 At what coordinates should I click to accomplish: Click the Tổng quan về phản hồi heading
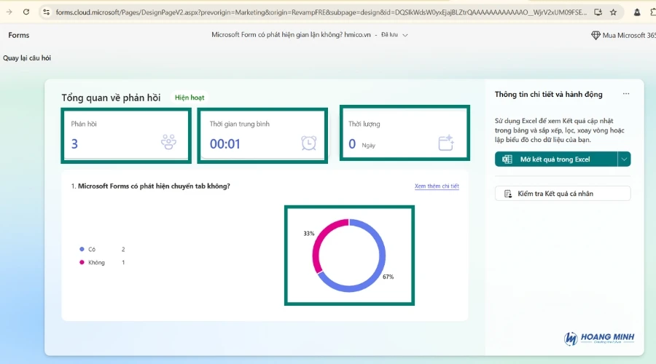[x=111, y=98]
